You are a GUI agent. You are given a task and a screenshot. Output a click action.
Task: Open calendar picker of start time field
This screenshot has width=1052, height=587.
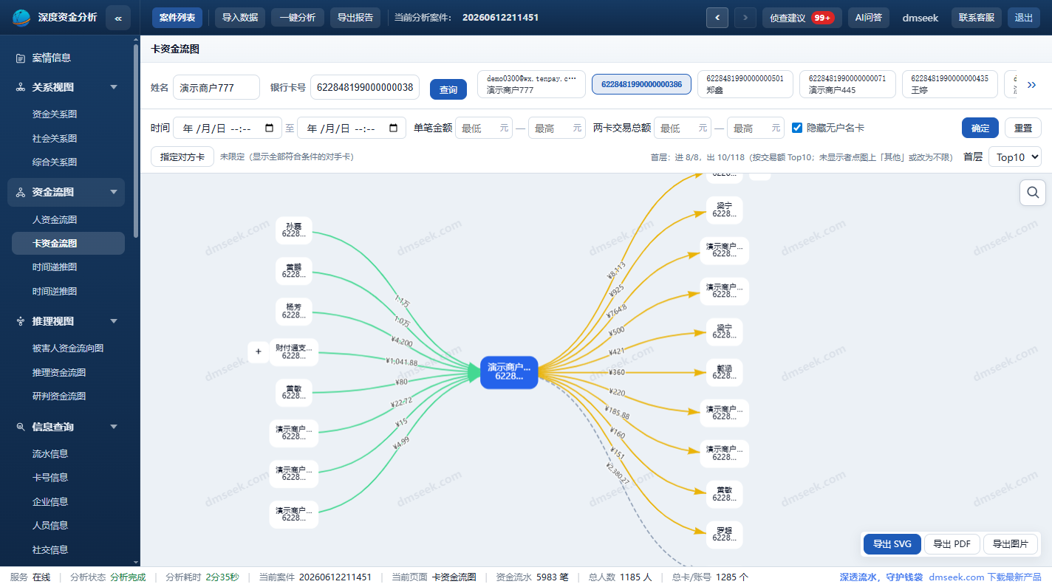[x=269, y=128]
